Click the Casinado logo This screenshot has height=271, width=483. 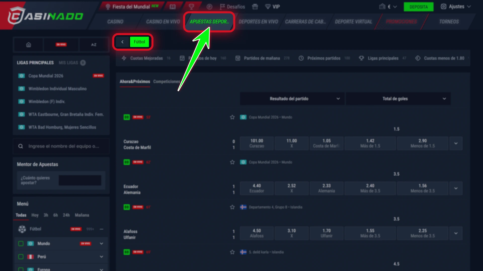(x=45, y=16)
